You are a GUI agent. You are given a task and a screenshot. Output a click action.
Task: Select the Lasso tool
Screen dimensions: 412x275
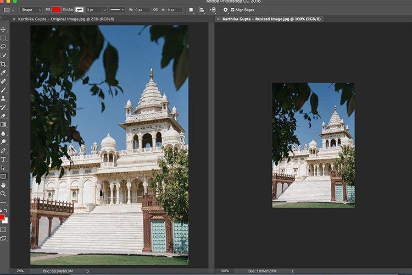point(3,47)
